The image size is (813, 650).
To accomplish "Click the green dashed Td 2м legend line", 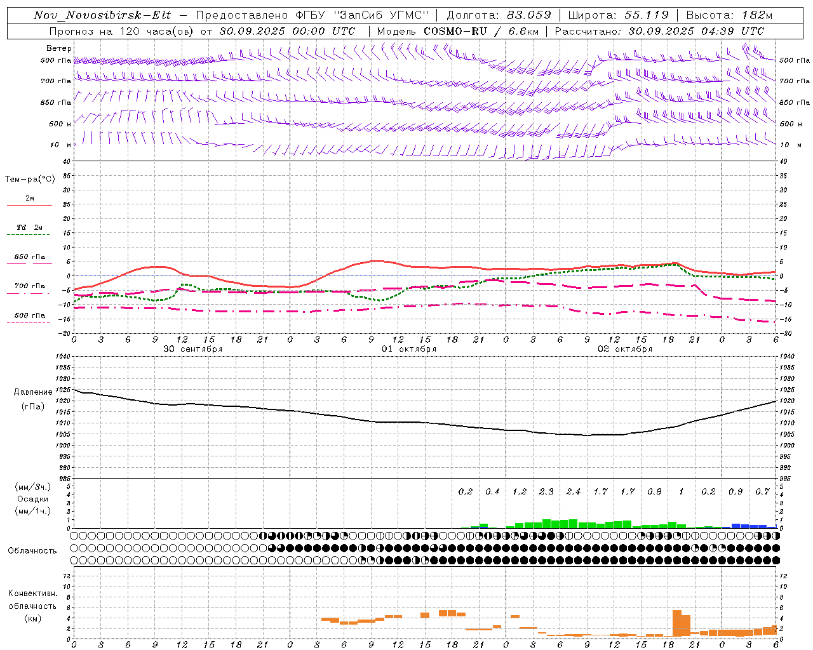I will pyautogui.click(x=28, y=235).
